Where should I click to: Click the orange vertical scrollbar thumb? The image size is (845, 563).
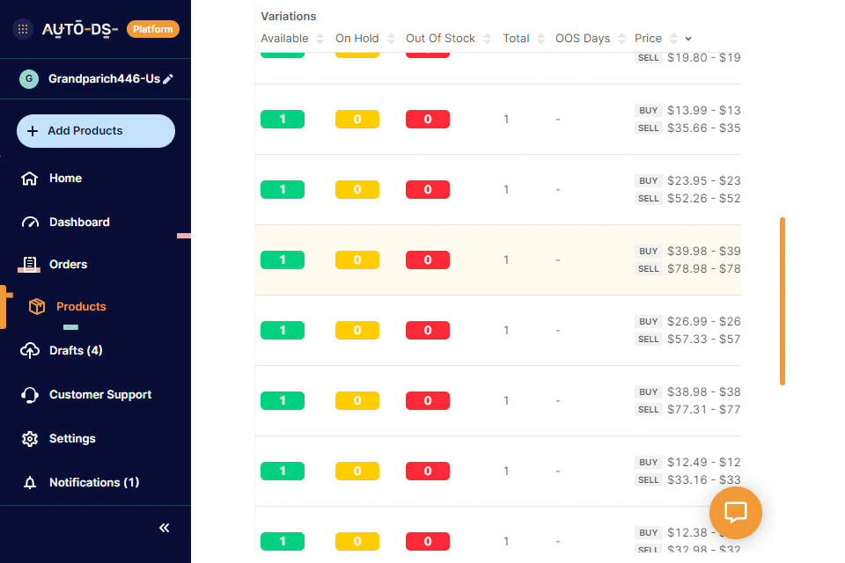[x=783, y=301]
